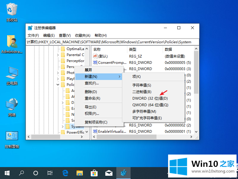Open the 文件(F) menu
The height and width of the screenshot is (179, 238).
pyautogui.click(x=33, y=36)
